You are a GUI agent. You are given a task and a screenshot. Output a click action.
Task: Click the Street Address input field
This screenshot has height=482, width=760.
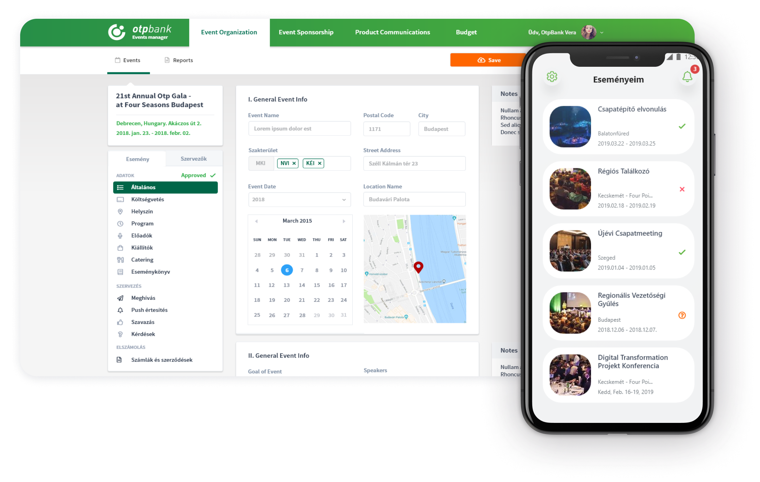click(x=414, y=163)
